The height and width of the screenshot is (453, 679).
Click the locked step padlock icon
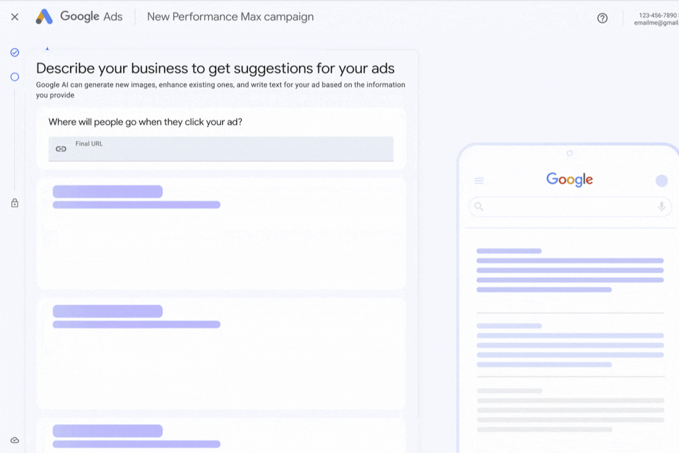(15, 203)
